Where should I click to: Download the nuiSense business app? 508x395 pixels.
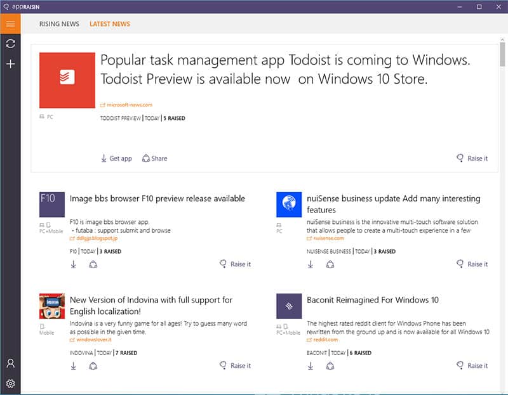[x=311, y=264]
